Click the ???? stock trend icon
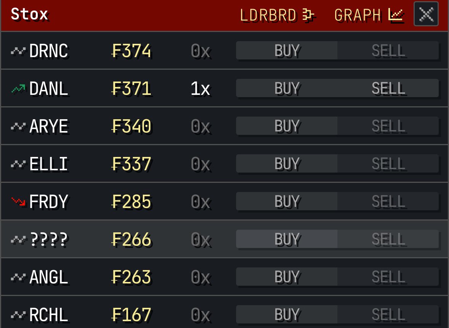 (x=18, y=239)
